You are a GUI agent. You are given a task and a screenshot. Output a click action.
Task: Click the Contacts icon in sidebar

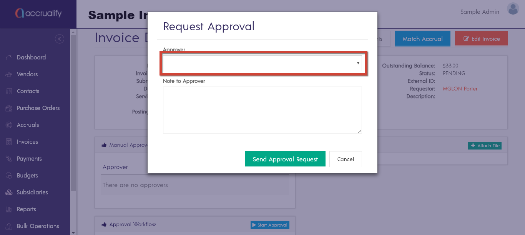pos(9,91)
